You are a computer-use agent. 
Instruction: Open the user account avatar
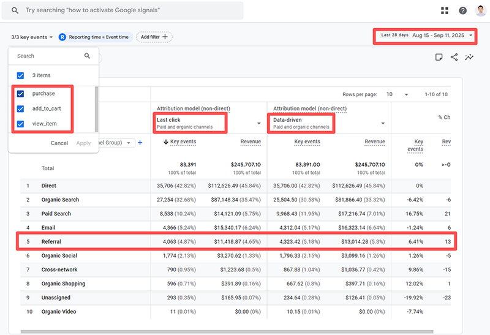(x=480, y=10)
